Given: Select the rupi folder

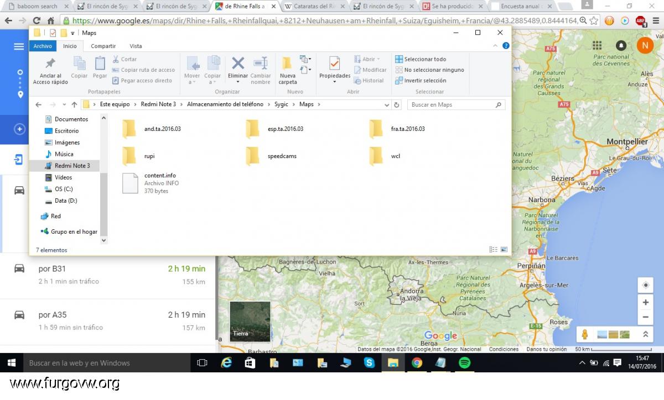Looking at the screenshot, I should pyautogui.click(x=139, y=156).
